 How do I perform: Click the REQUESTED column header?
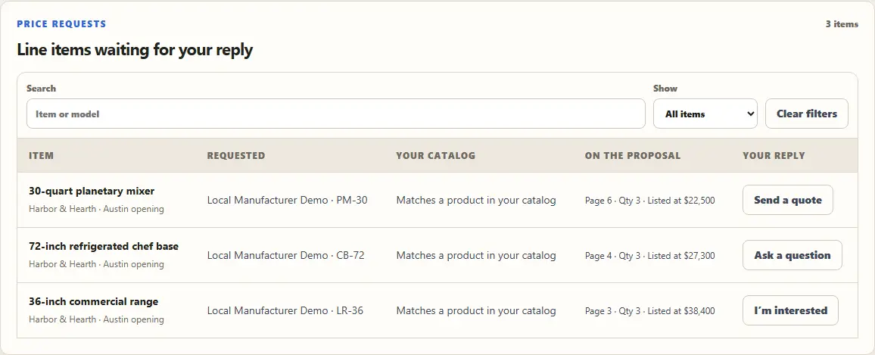click(x=236, y=155)
